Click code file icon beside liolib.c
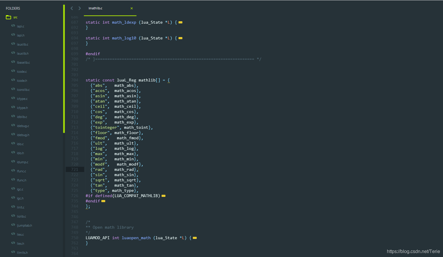The height and width of the screenshot is (257, 443). click(13, 216)
